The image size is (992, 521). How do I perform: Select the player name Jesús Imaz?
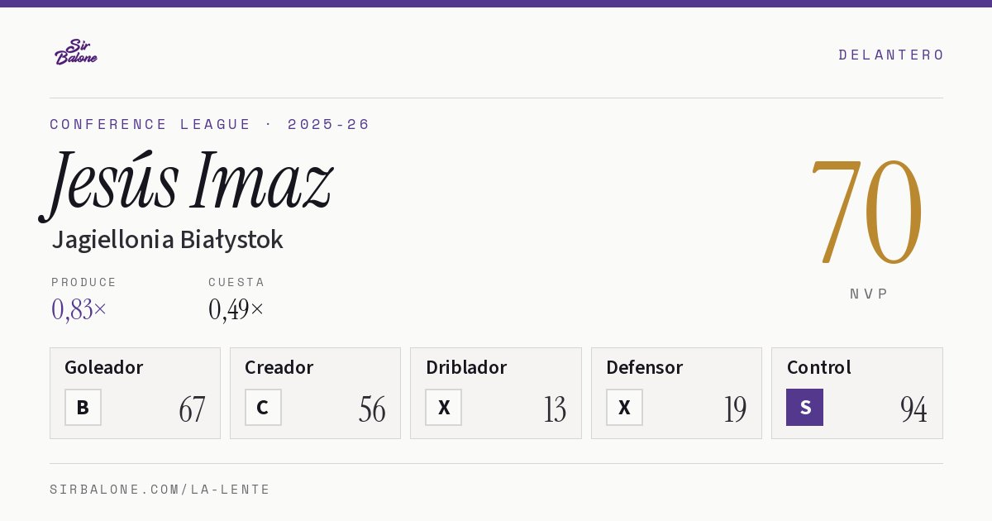[188, 182]
